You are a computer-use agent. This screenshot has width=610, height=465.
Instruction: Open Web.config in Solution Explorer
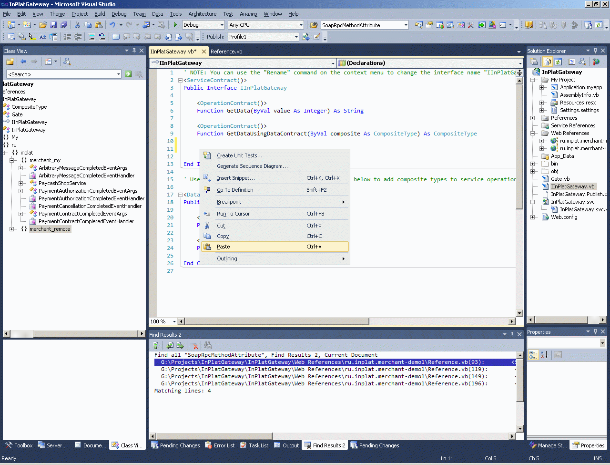click(x=564, y=217)
